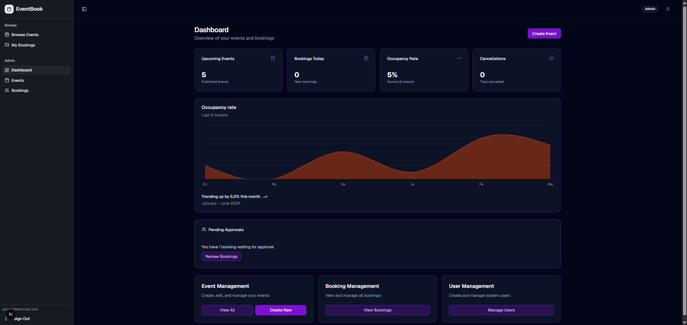Screen dimensions: 687x325
Task: Click the users icon beside Pending Approvals
Action: point(204,230)
